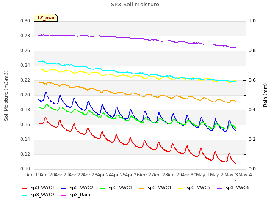The height and width of the screenshot is (203, 271).
Task: Select the sp3_VWC6 legend label
Action: coord(237,188)
